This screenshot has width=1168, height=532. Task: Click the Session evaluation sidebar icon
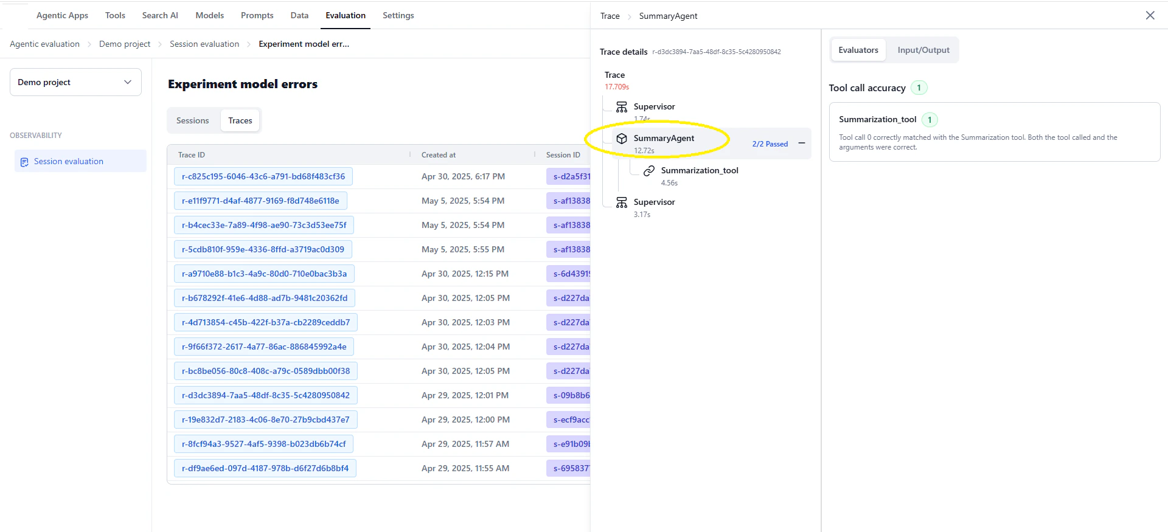[24, 162]
